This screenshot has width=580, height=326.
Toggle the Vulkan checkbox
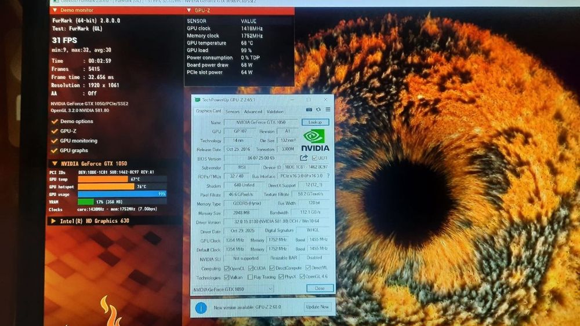[227, 277]
